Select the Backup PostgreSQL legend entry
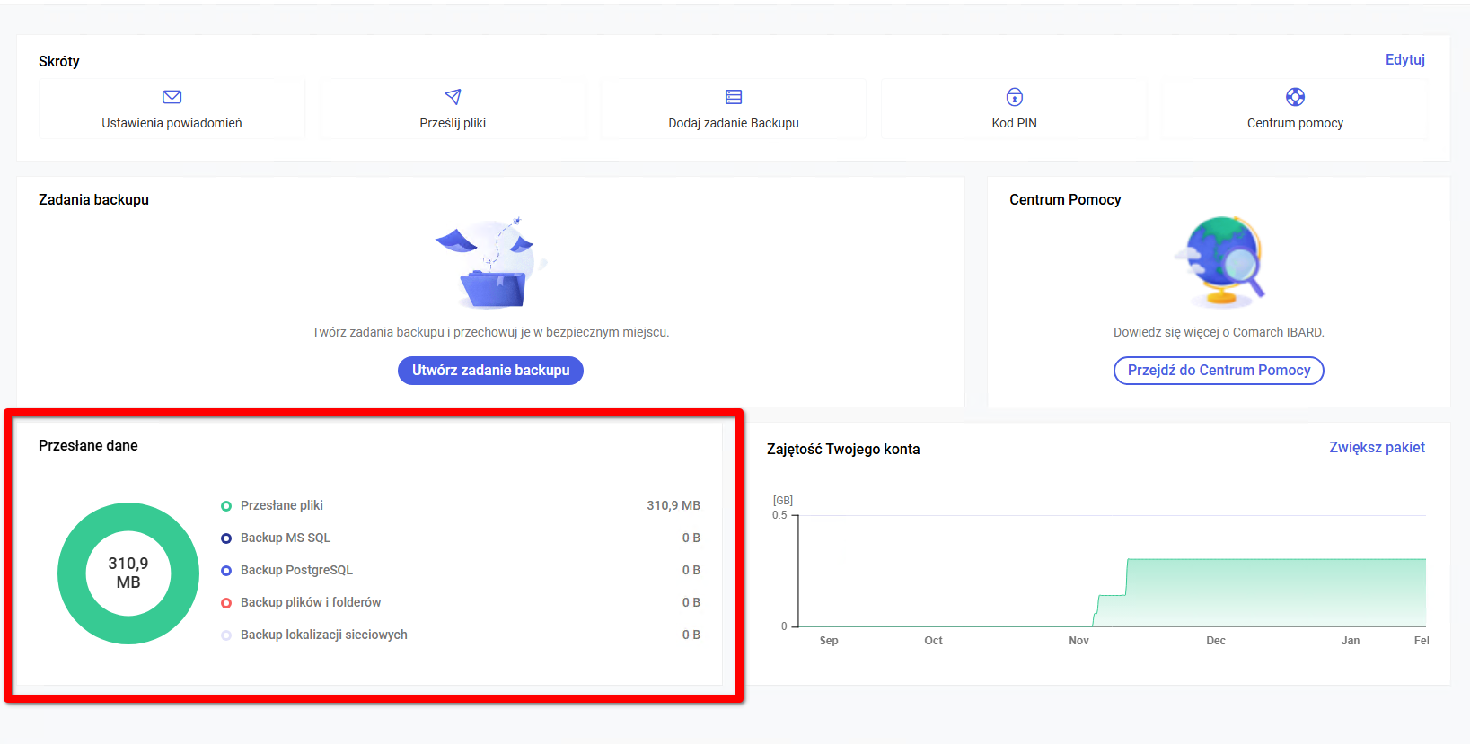Image resolution: width=1470 pixels, height=744 pixels. [x=296, y=571]
